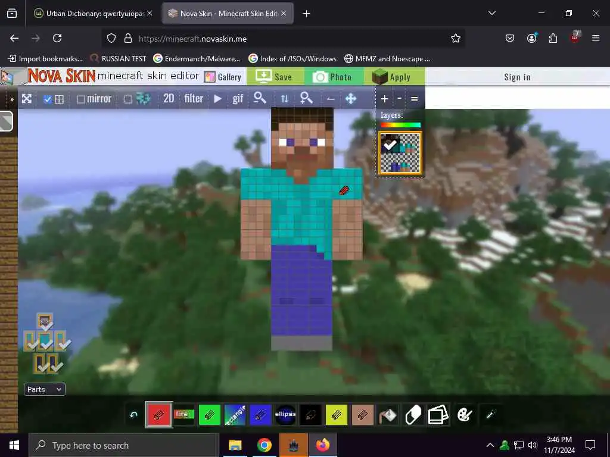Image resolution: width=610 pixels, height=457 pixels.
Task: Open a new browser tab
Action: [307, 14]
